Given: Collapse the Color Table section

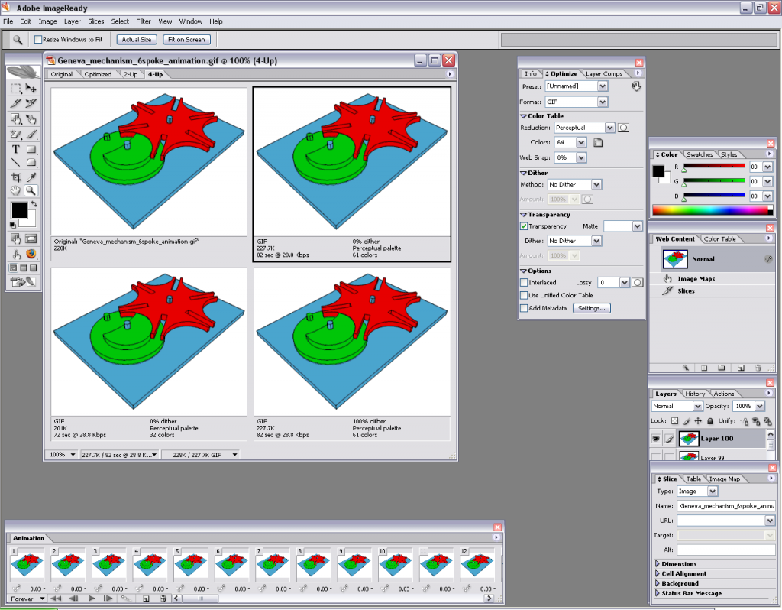Looking at the screenshot, I should click(x=523, y=116).
